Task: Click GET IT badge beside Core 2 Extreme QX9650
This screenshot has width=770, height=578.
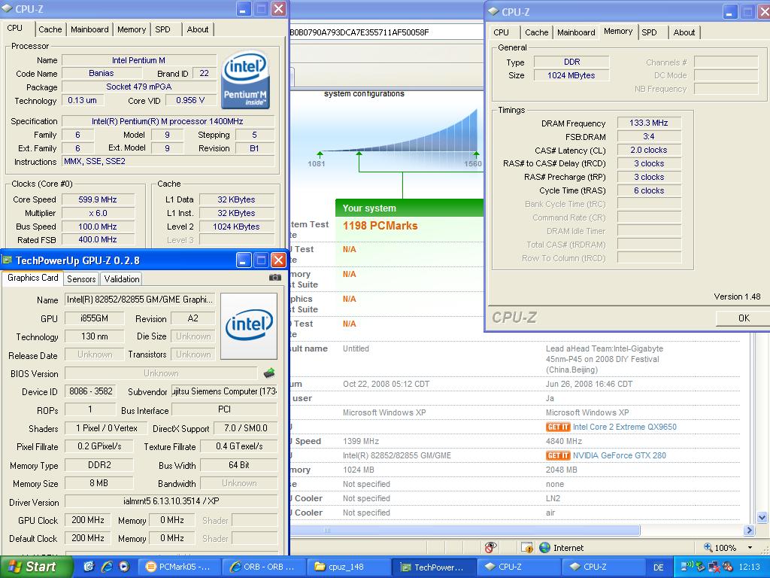Action: (558, 427)
